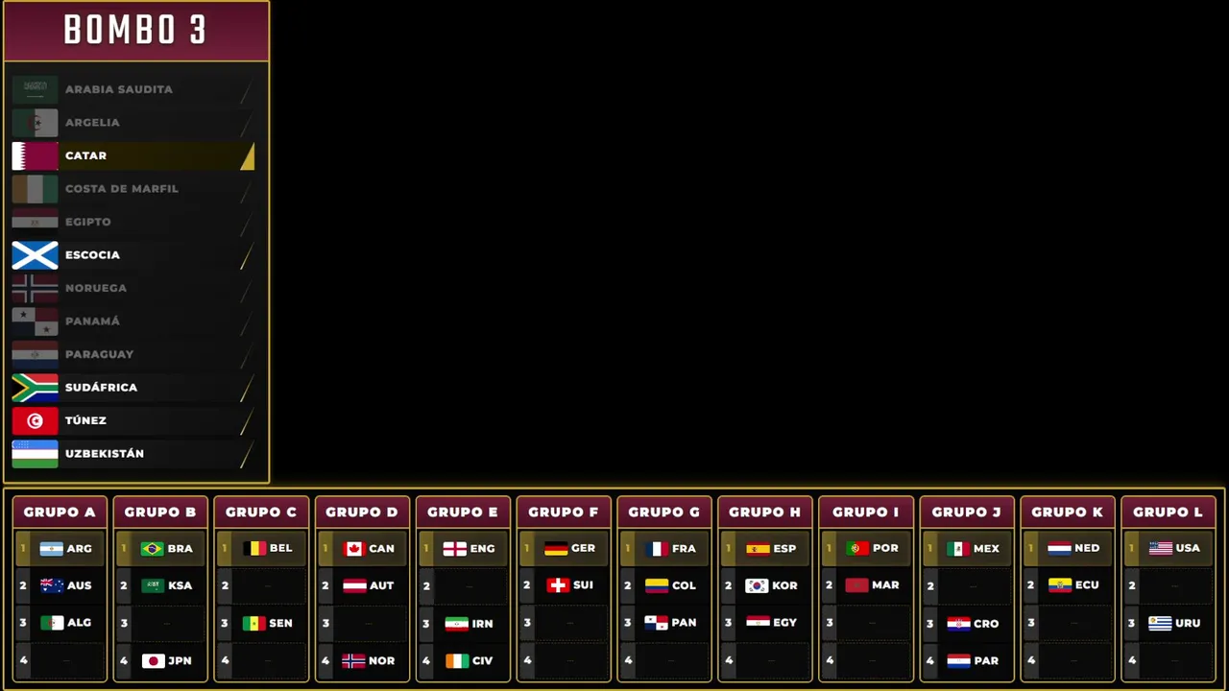Select greyed-out ARABIA SAUDITA entry
1229x691 pixels.
point(133,89)
